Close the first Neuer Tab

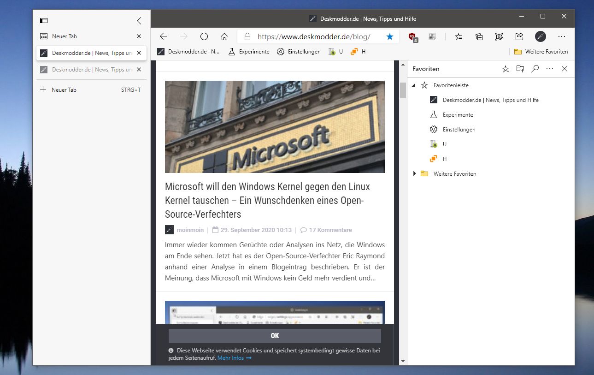(x=139, y=36)
